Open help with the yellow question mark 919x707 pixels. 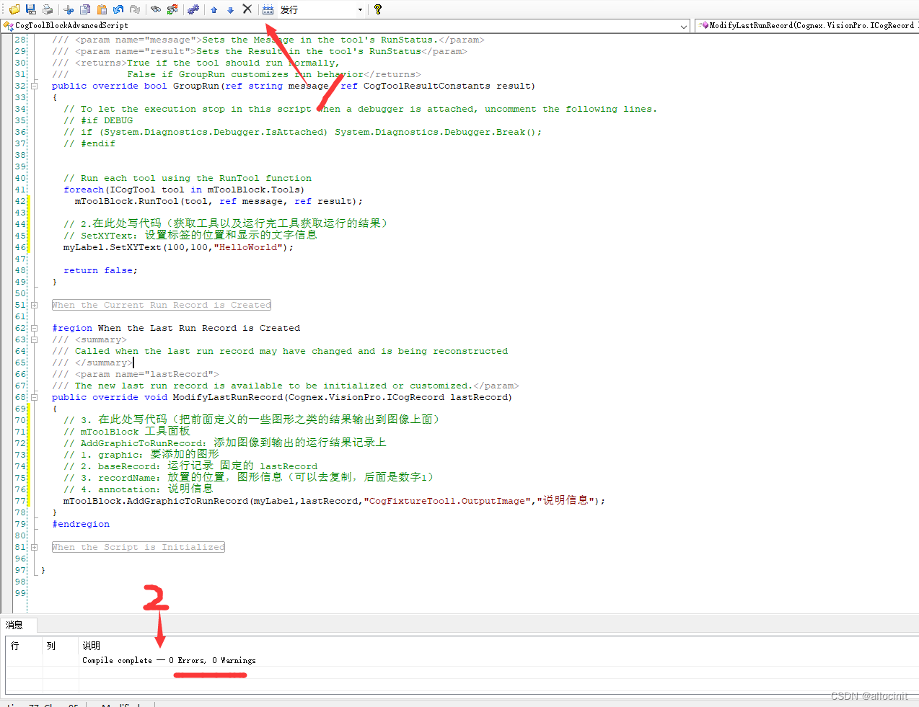[x=378, y=9]
